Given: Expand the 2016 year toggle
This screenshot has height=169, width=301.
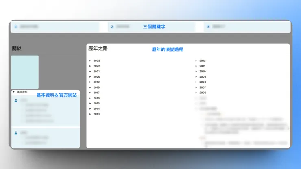Looking at the screenshot, I should click(90, 98).
